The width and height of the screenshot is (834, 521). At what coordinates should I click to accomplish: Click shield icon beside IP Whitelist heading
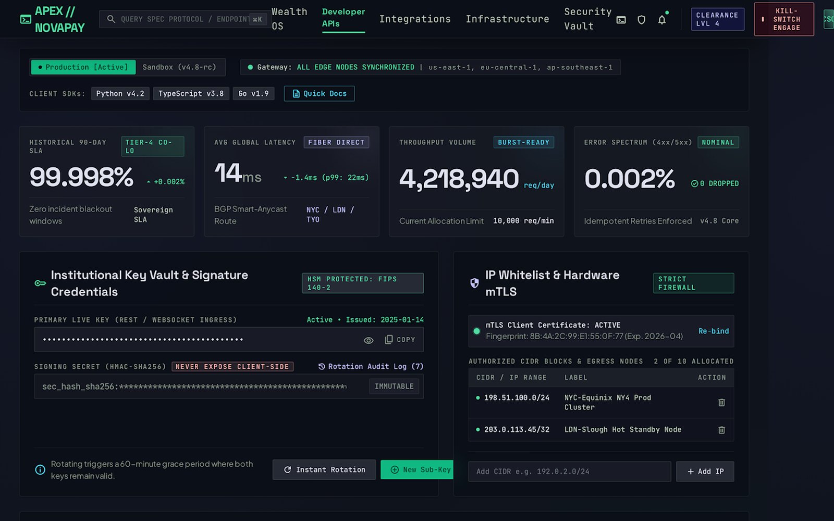[474, 283]
